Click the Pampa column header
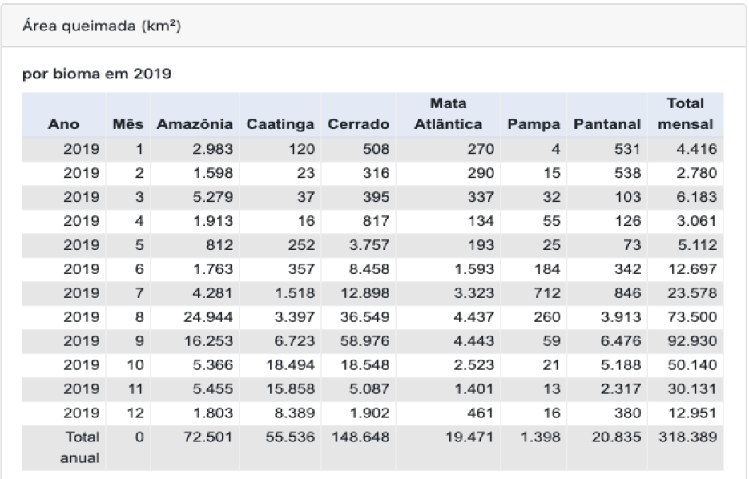 click(x=534, y=124)
